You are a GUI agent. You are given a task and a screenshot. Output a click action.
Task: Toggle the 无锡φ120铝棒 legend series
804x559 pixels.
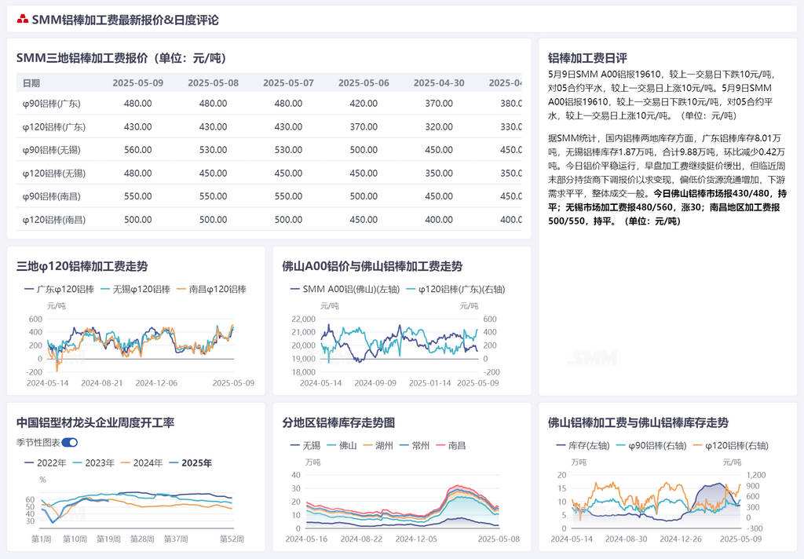135,289
